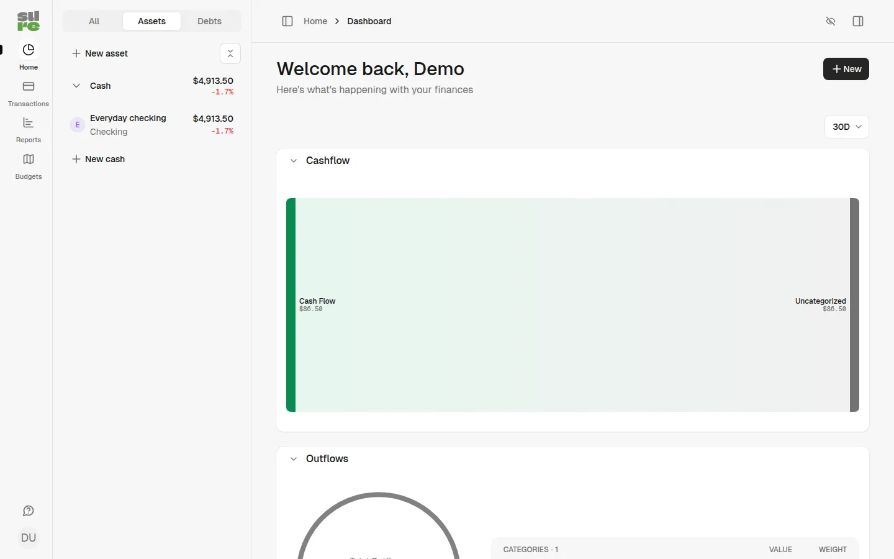Click the VALUE column header
Image resolution: width=894 pixels, height=559 pixels.
(780, 550)
